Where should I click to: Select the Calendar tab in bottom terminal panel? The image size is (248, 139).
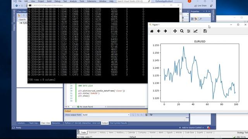click(x=131, y=132)
